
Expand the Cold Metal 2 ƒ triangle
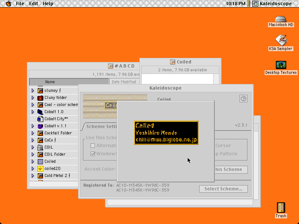[x=33, y=175]
